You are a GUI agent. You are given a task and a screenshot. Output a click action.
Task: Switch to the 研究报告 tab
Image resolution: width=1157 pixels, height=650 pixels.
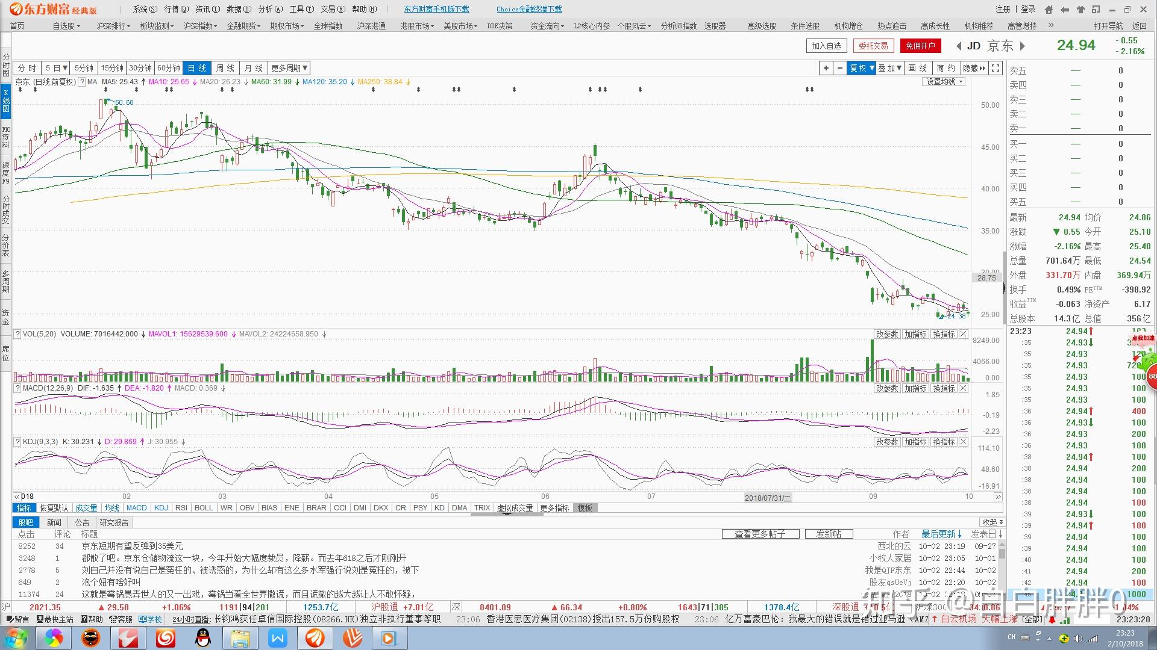[114, 522]
